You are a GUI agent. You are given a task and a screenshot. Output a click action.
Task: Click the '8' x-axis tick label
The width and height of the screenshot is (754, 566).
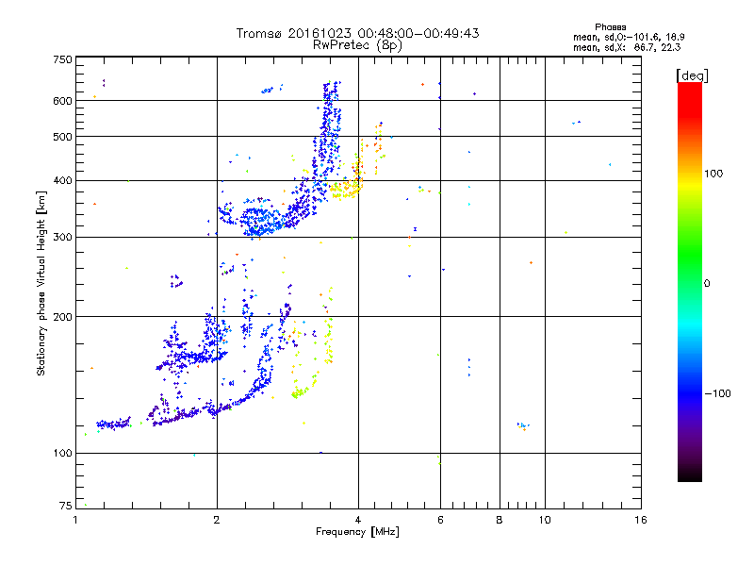(x=500, y=520)
